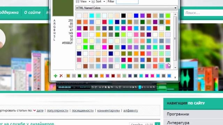
Task: Open the Sort dropdown menu
Action: [98, 1]
